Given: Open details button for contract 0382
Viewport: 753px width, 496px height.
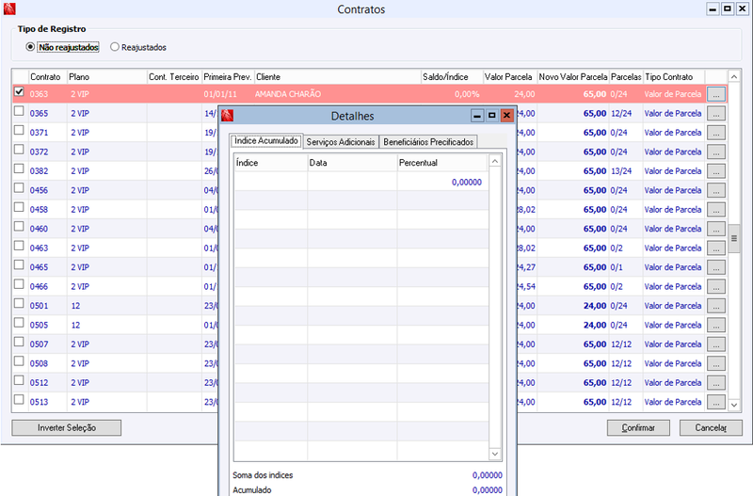Looking at the screenshot, I should (715, 171).
